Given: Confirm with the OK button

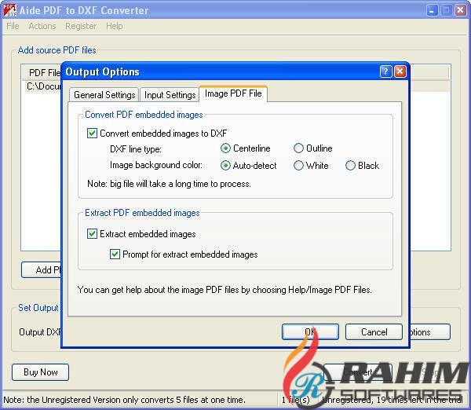Looking at the screenshot, I should pos(310,331).
